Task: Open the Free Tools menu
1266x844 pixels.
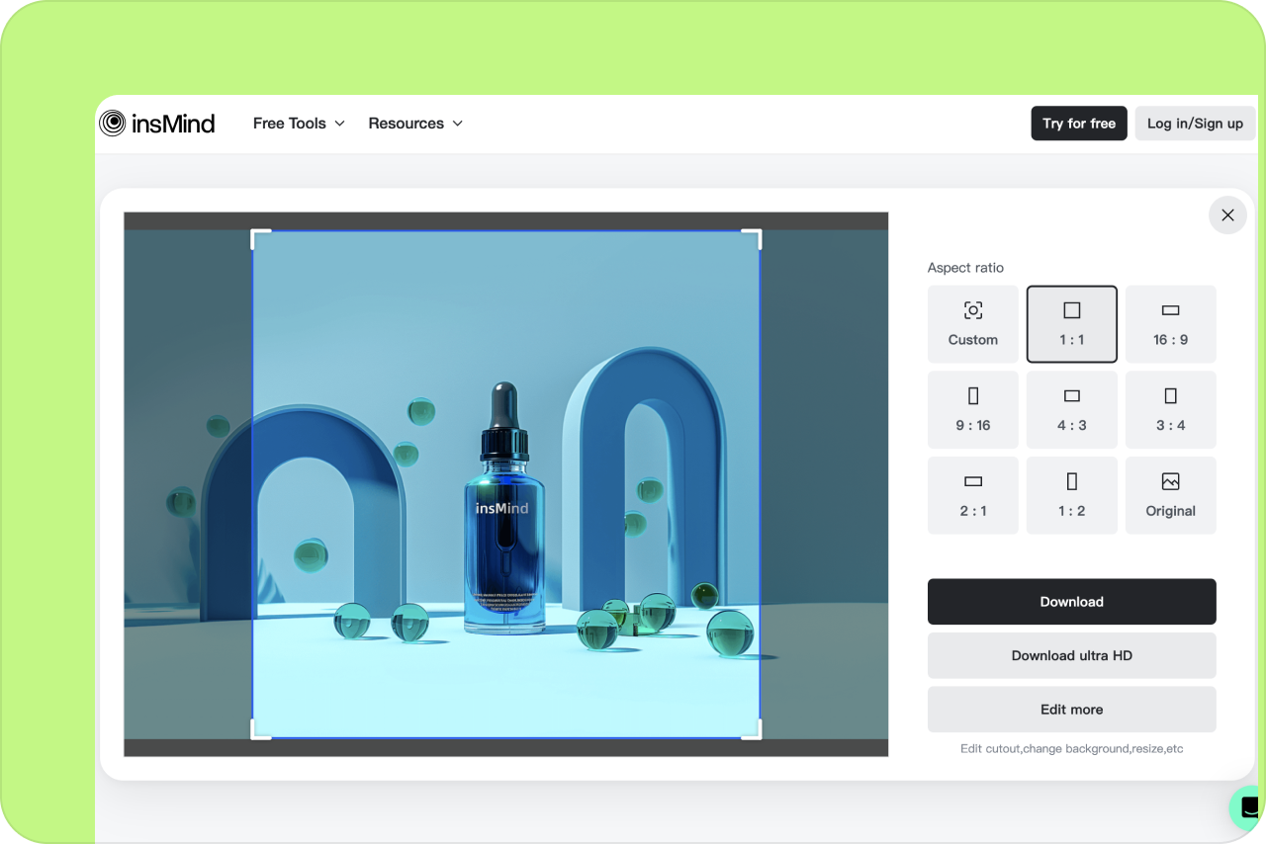Action: click(x=299, y=124)
